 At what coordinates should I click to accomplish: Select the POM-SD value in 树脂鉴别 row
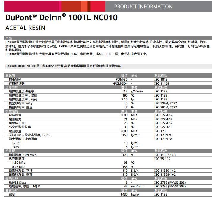coord(121,79)
